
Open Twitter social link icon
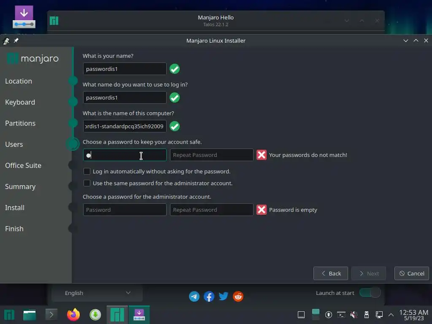click(x=224, y=297)
